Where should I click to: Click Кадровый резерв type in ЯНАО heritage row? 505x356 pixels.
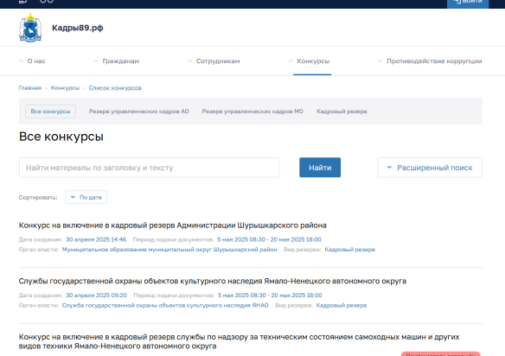[x=342, y=305]
